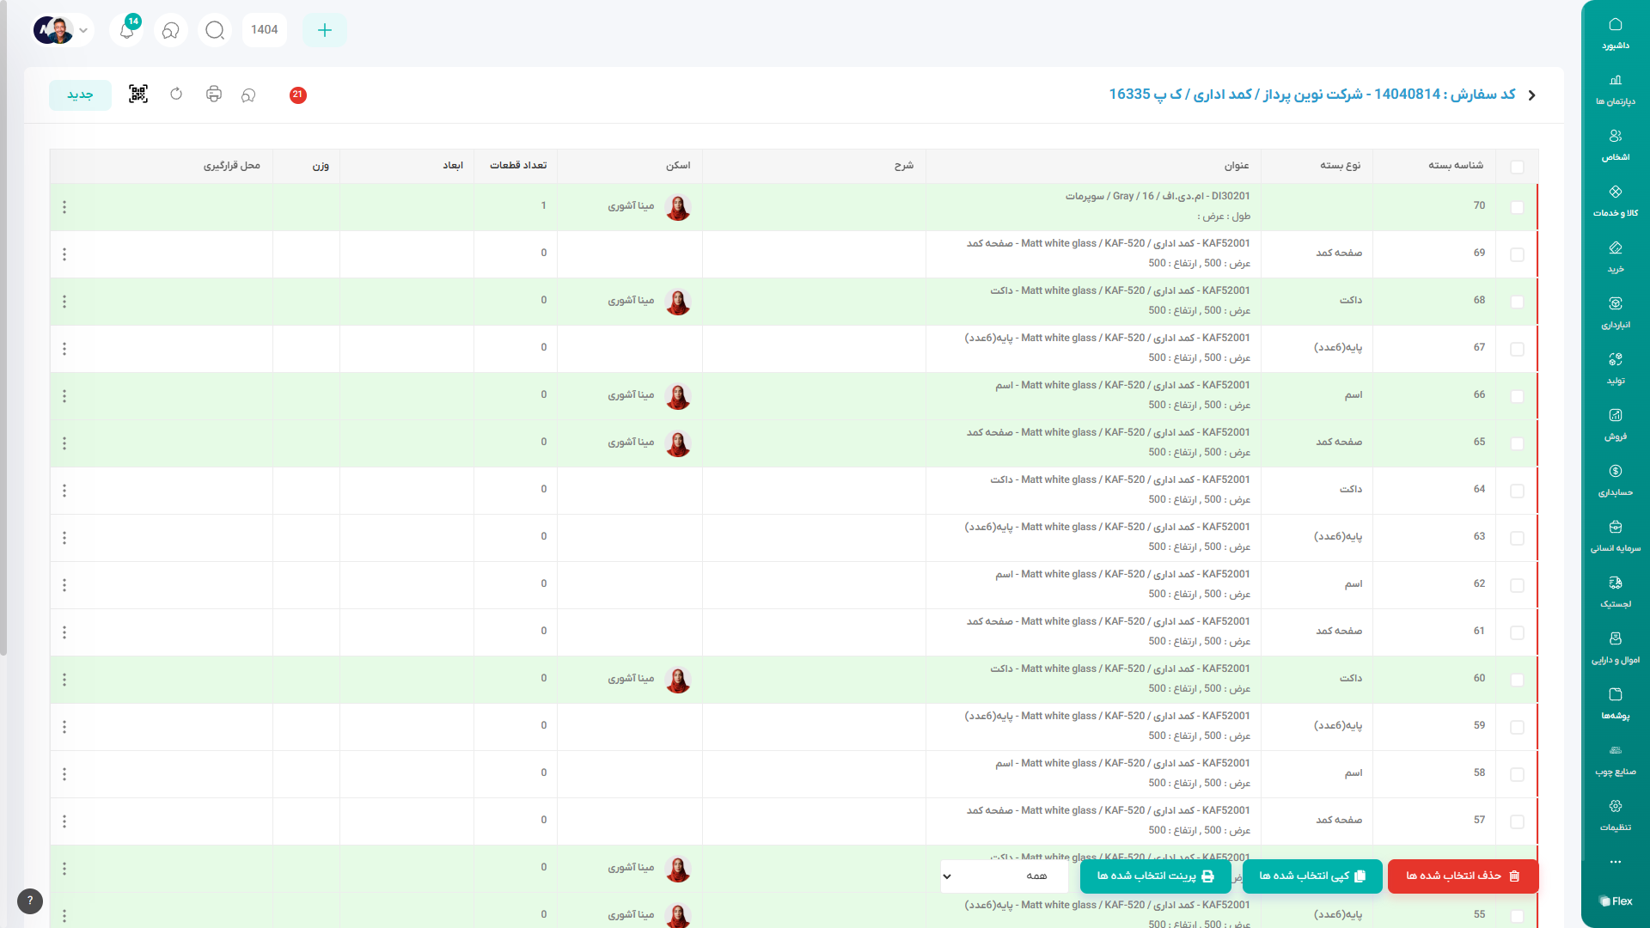
Task: Click the green plus add icon
Action: (325, 30)
